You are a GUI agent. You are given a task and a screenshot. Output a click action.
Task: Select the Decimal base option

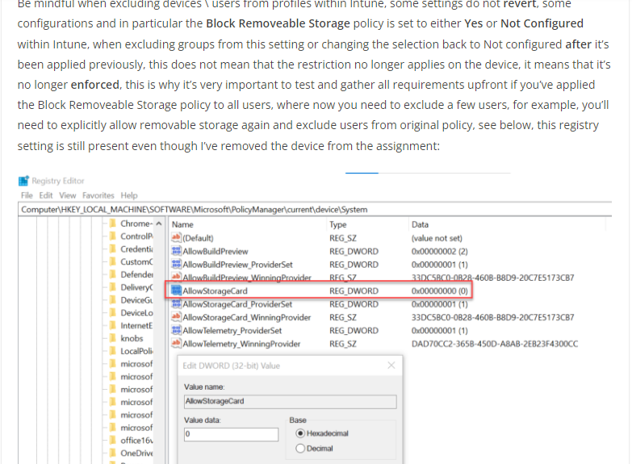coord(315,449)
